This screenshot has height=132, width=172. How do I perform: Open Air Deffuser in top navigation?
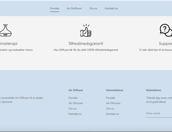click(x=74, y=8)
